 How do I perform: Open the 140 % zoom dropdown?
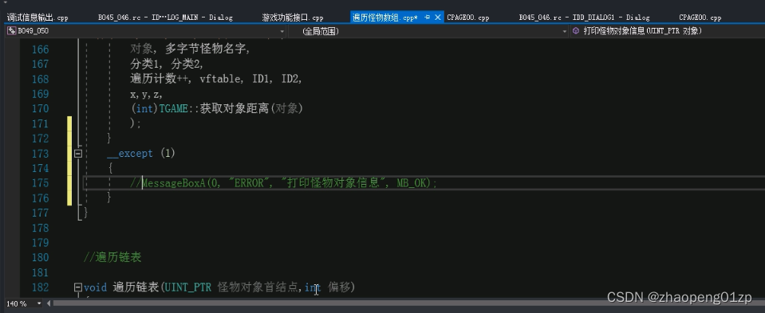pyautogui.click(x=40, y=303)
